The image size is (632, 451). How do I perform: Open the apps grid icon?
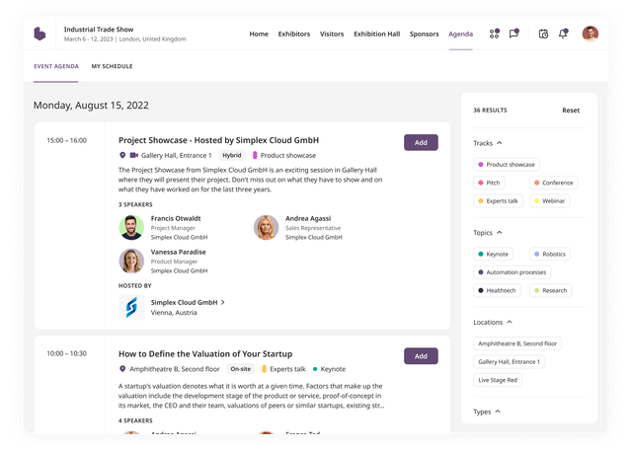click(495, 34)
